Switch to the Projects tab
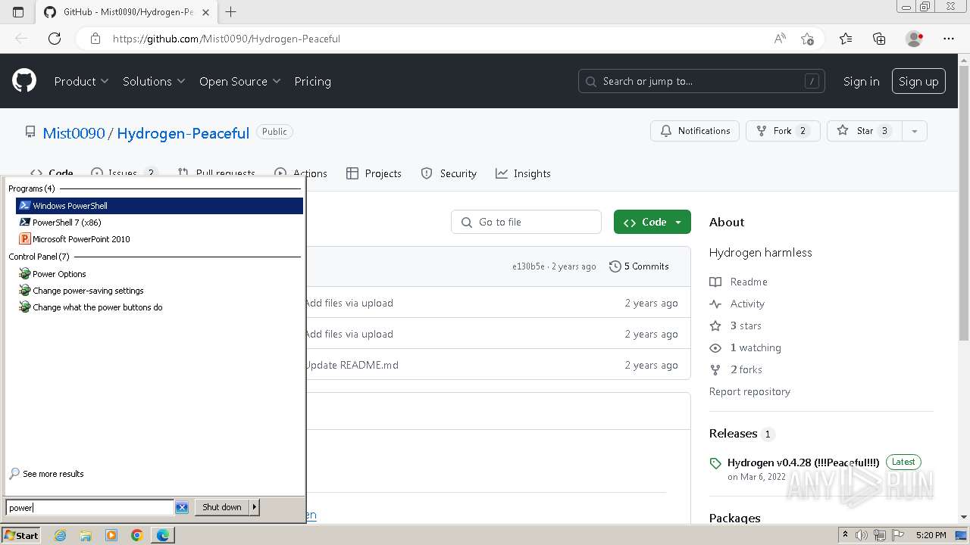The width and height of the screenshot is (970, 545). coord(374,173)
